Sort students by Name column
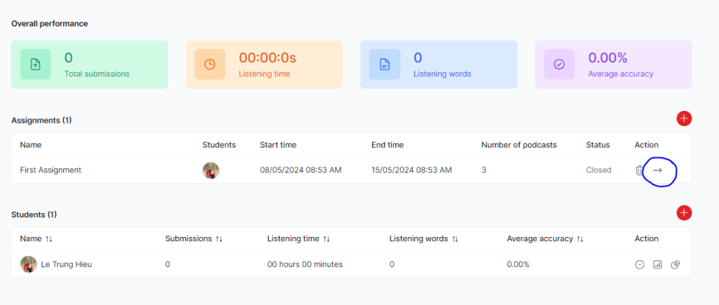The width and height of the screenshot is (719, 305). click(48, 239)
